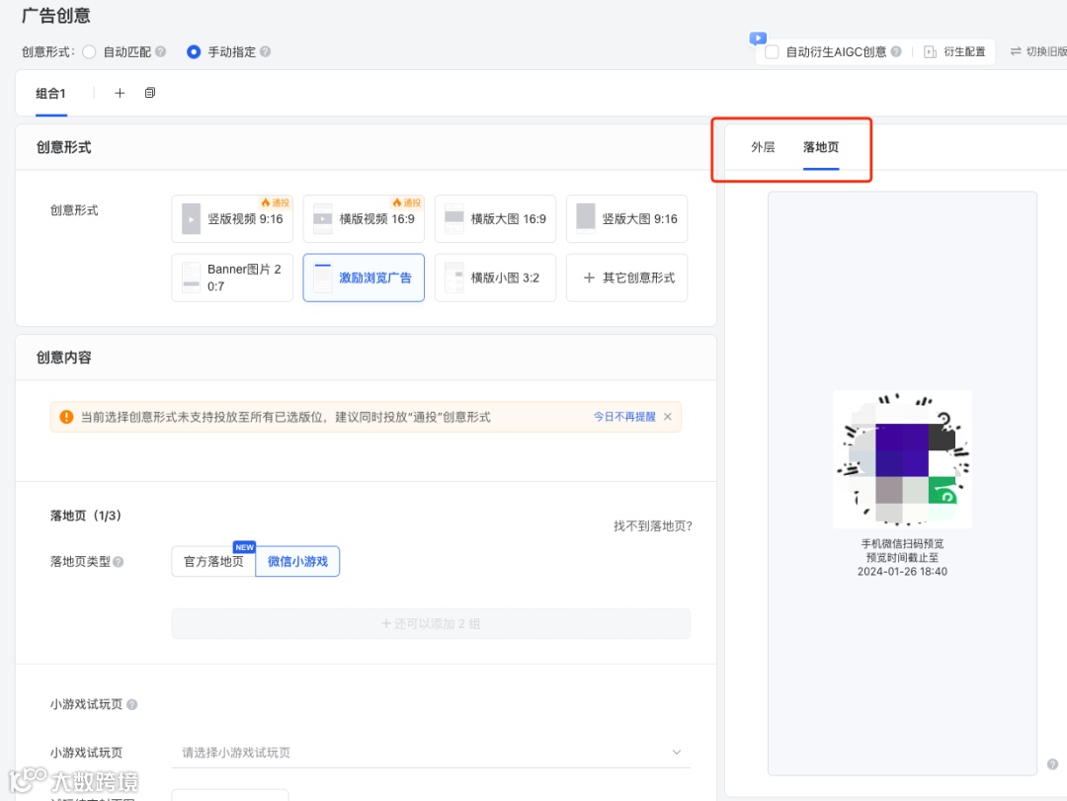
Task: Choose 横版大图 16:9 creative format
Action: [495, 218]
